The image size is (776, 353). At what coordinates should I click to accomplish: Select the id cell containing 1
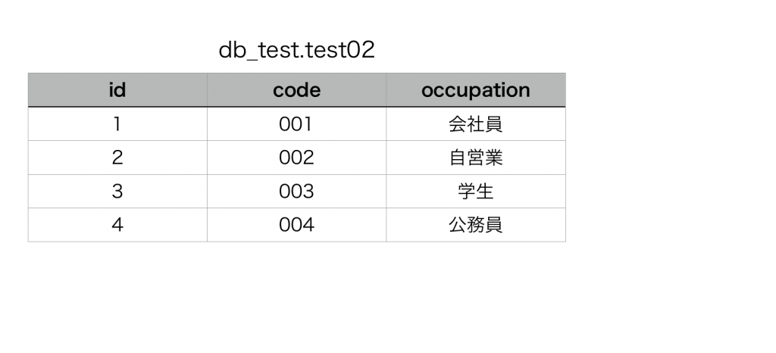117,124
